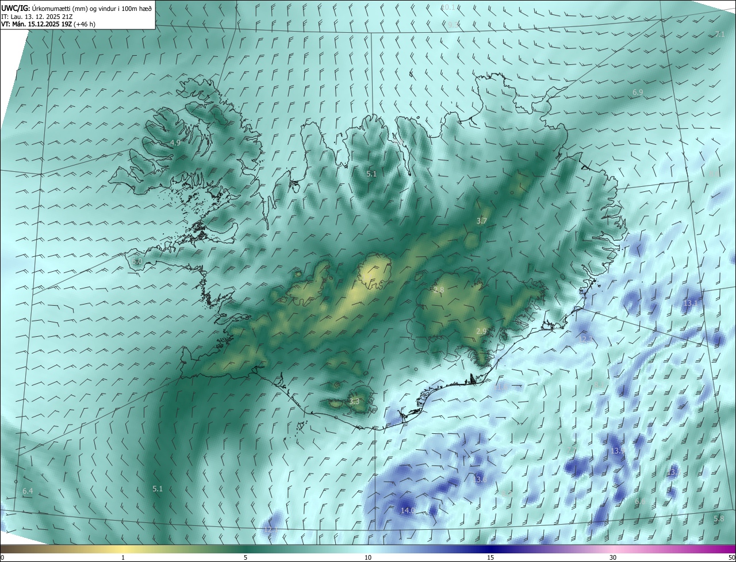Click the 6.4 value label on the map

(x=28, y=491)
